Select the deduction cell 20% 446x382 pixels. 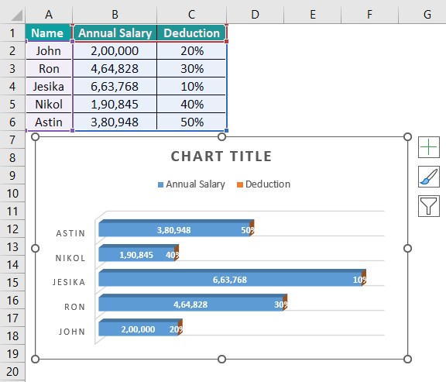coord(192,51)
